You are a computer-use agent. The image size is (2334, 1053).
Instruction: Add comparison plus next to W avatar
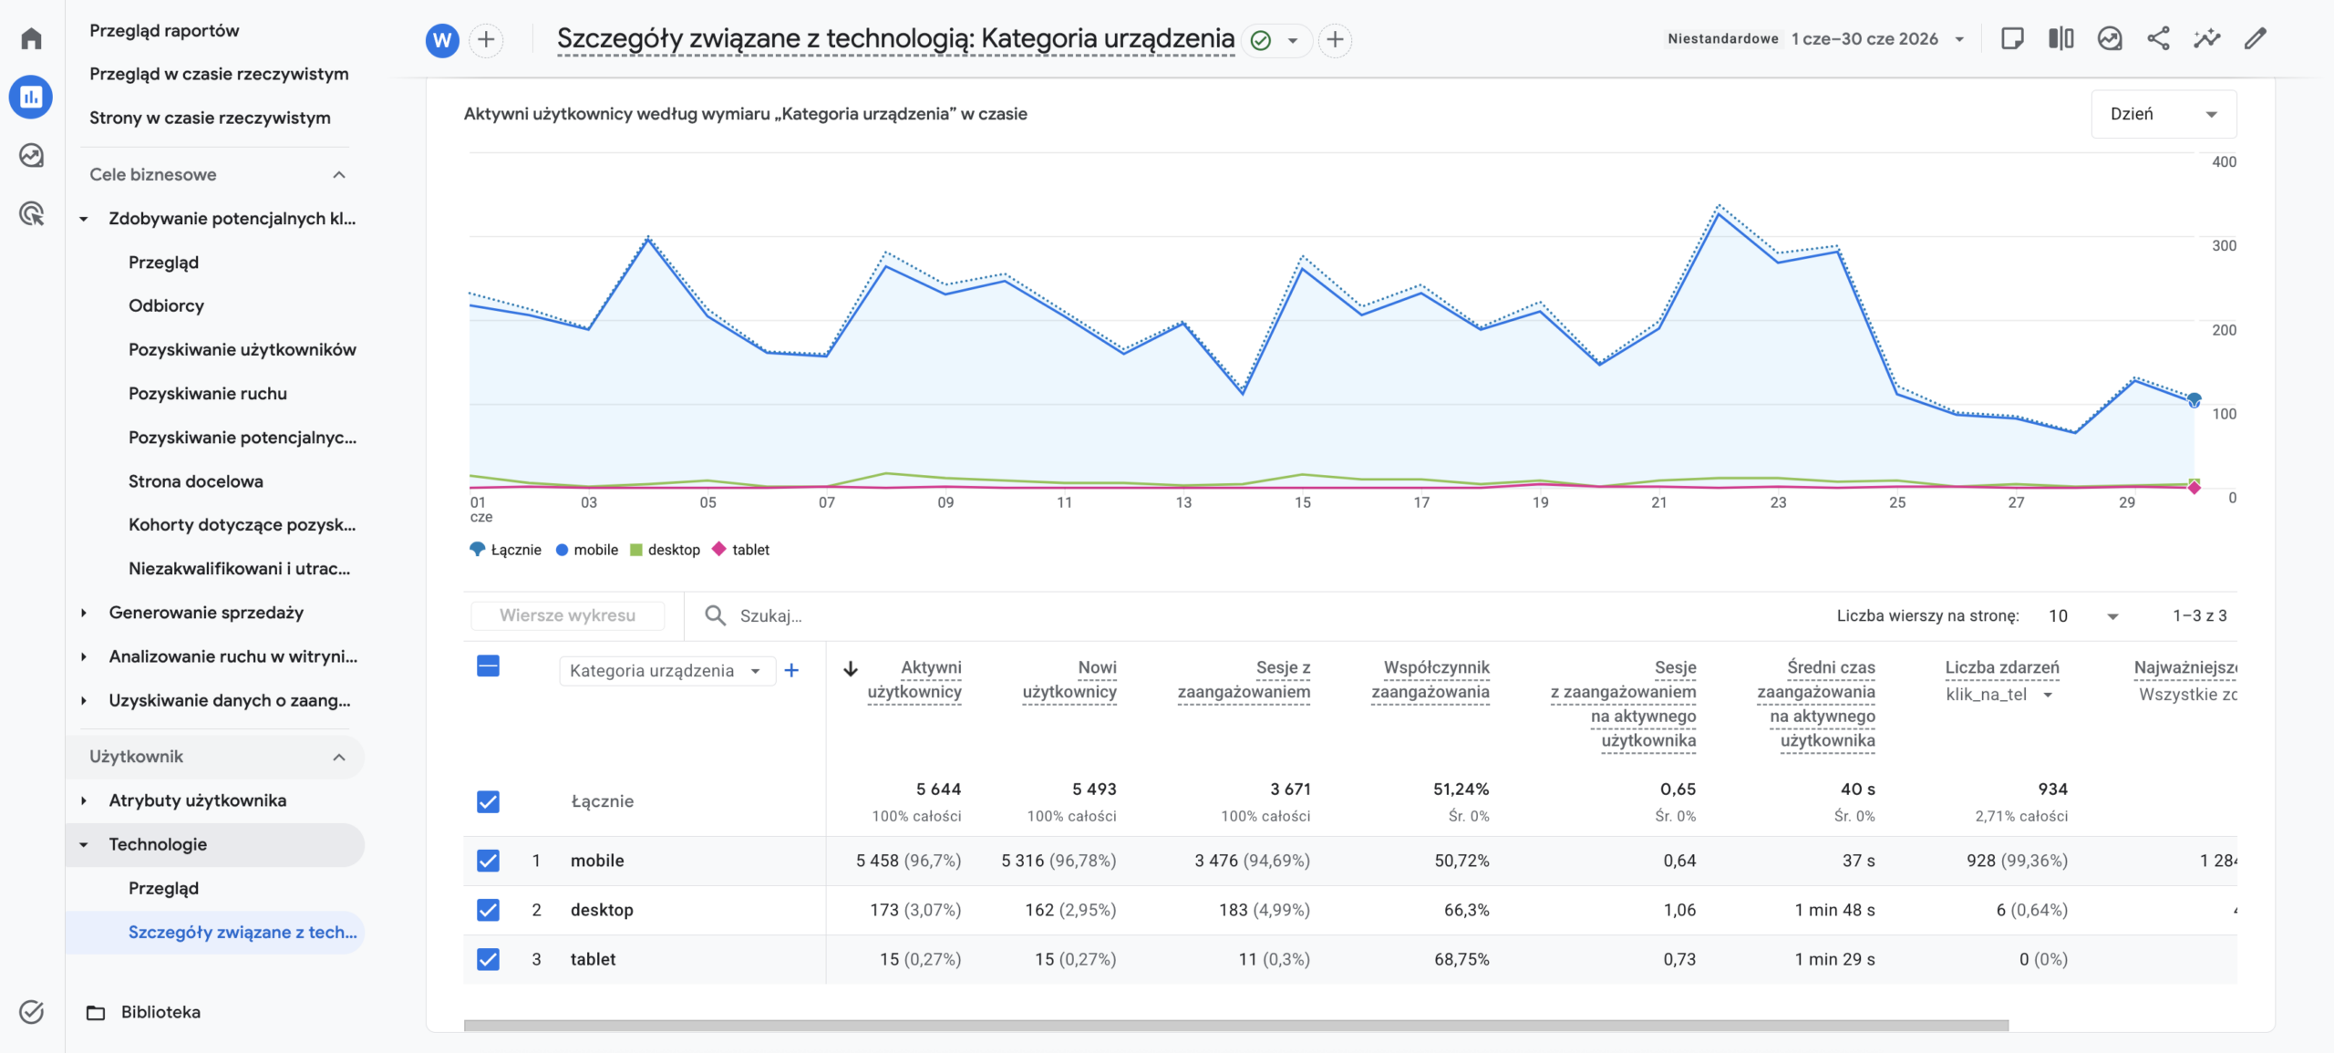pos(486,40)
